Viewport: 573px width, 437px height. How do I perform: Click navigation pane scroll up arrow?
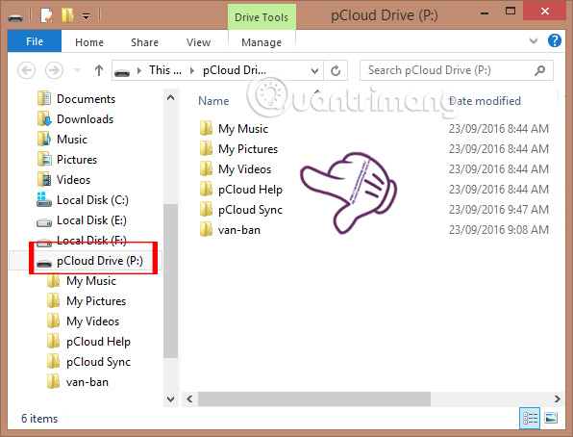point(170,97)
